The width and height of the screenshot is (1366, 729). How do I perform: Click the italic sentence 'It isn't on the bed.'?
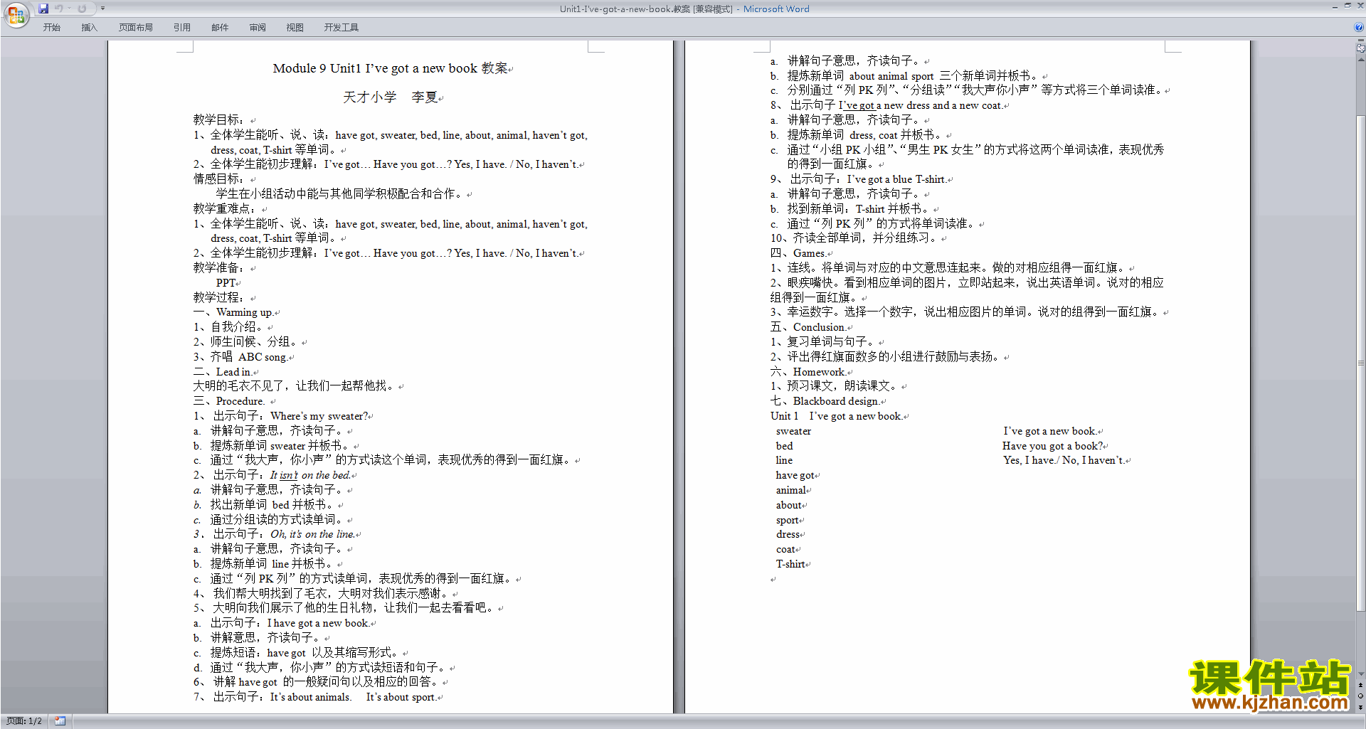[x=310, y=475]
